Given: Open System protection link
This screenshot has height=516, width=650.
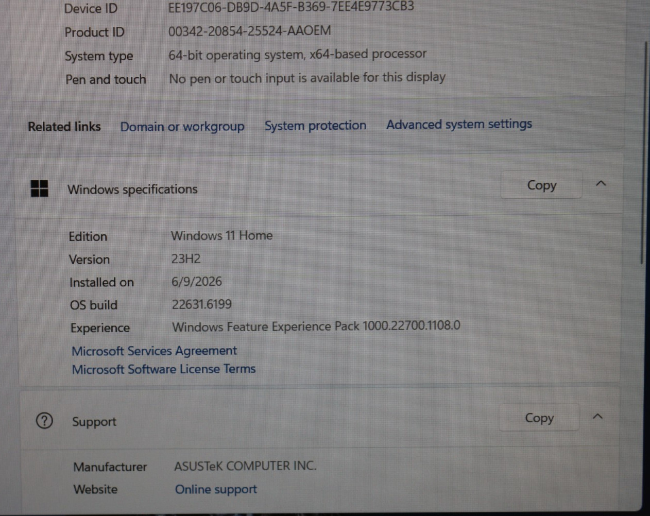Looking at the screenshot, I should pos(315,126).
